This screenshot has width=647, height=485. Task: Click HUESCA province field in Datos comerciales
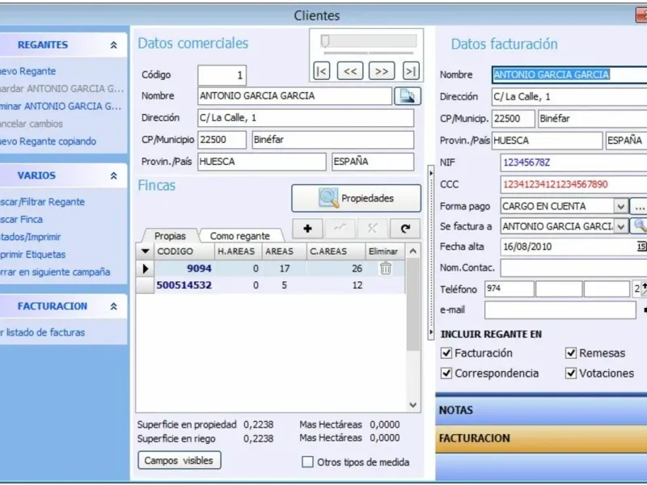pos(262,162)
